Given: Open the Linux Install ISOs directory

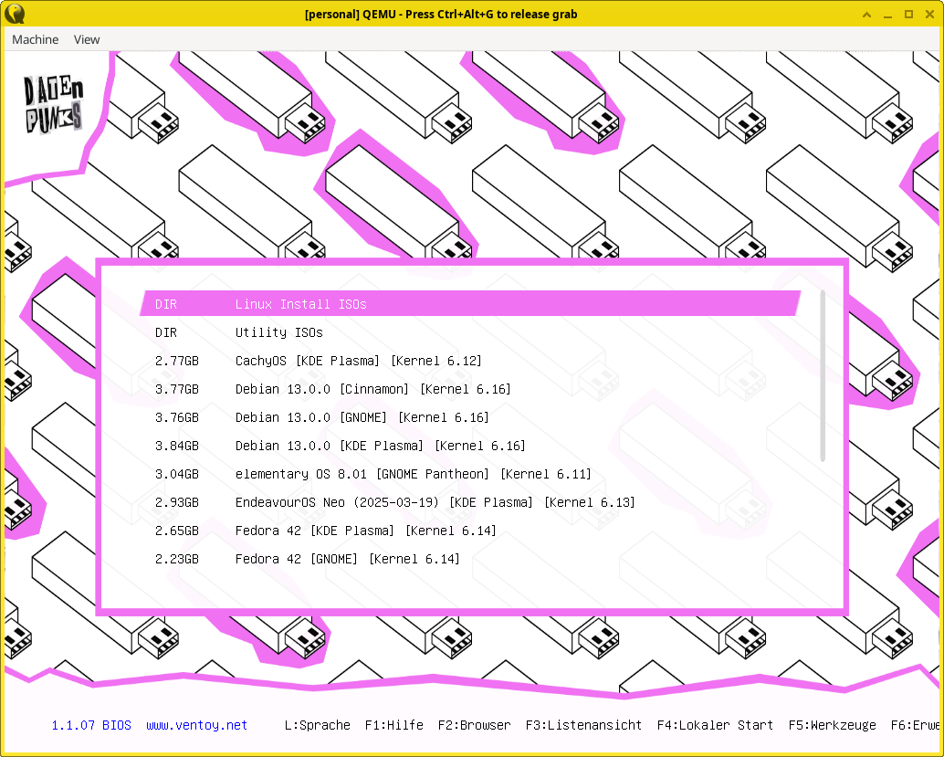Looking at the screenshot, I should click(300, 304).
